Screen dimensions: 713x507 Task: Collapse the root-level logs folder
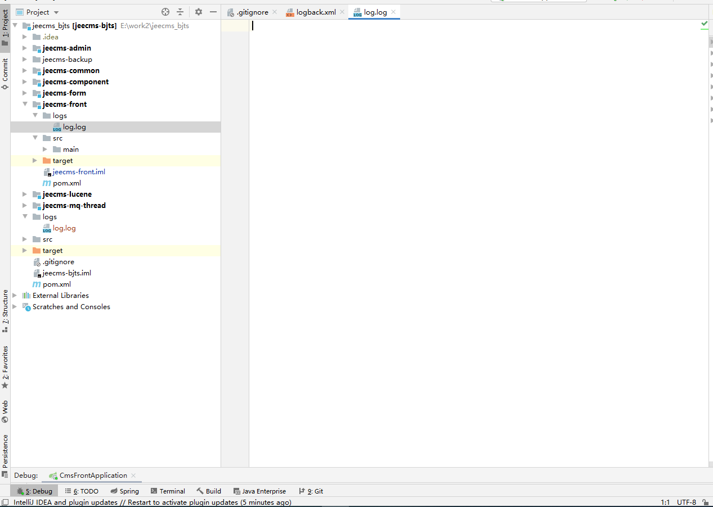tap(25, 217)
